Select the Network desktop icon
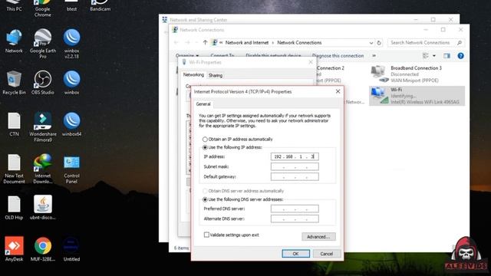The height and width of the screenshot is (276, 491). (14, 41)
